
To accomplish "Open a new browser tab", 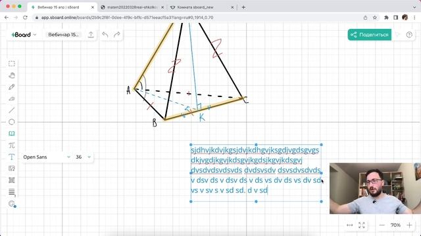I will (x=243, y=7).
